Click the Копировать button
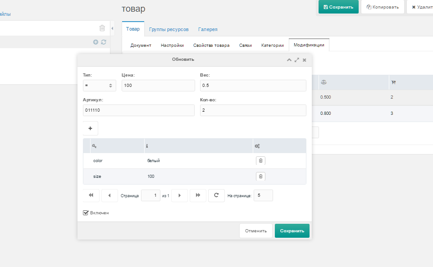Screen dimensions: 433x267 point(383,7)
